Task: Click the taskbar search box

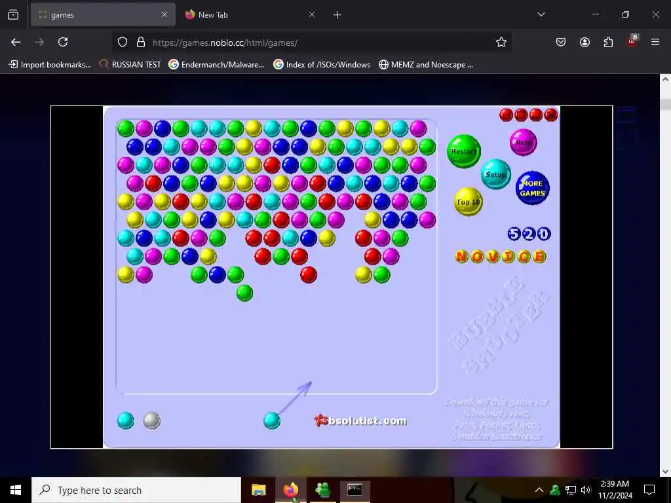Action: [136, 490]
